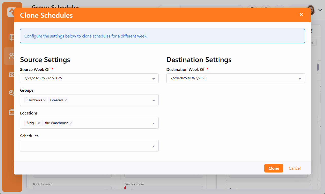Cancel the clone operation

pos(295,168)
